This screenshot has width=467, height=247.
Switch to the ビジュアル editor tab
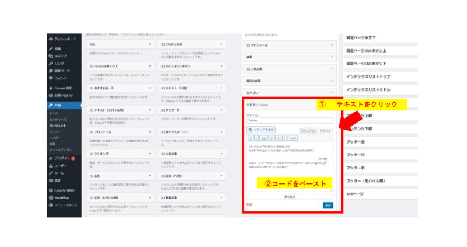pos(308,131)
